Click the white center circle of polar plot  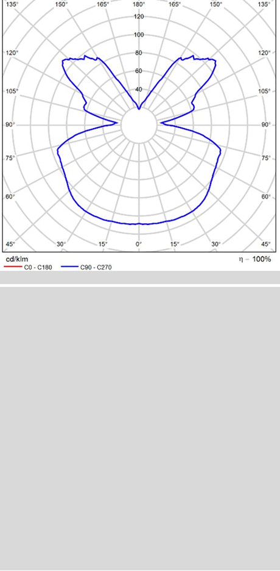139,125
